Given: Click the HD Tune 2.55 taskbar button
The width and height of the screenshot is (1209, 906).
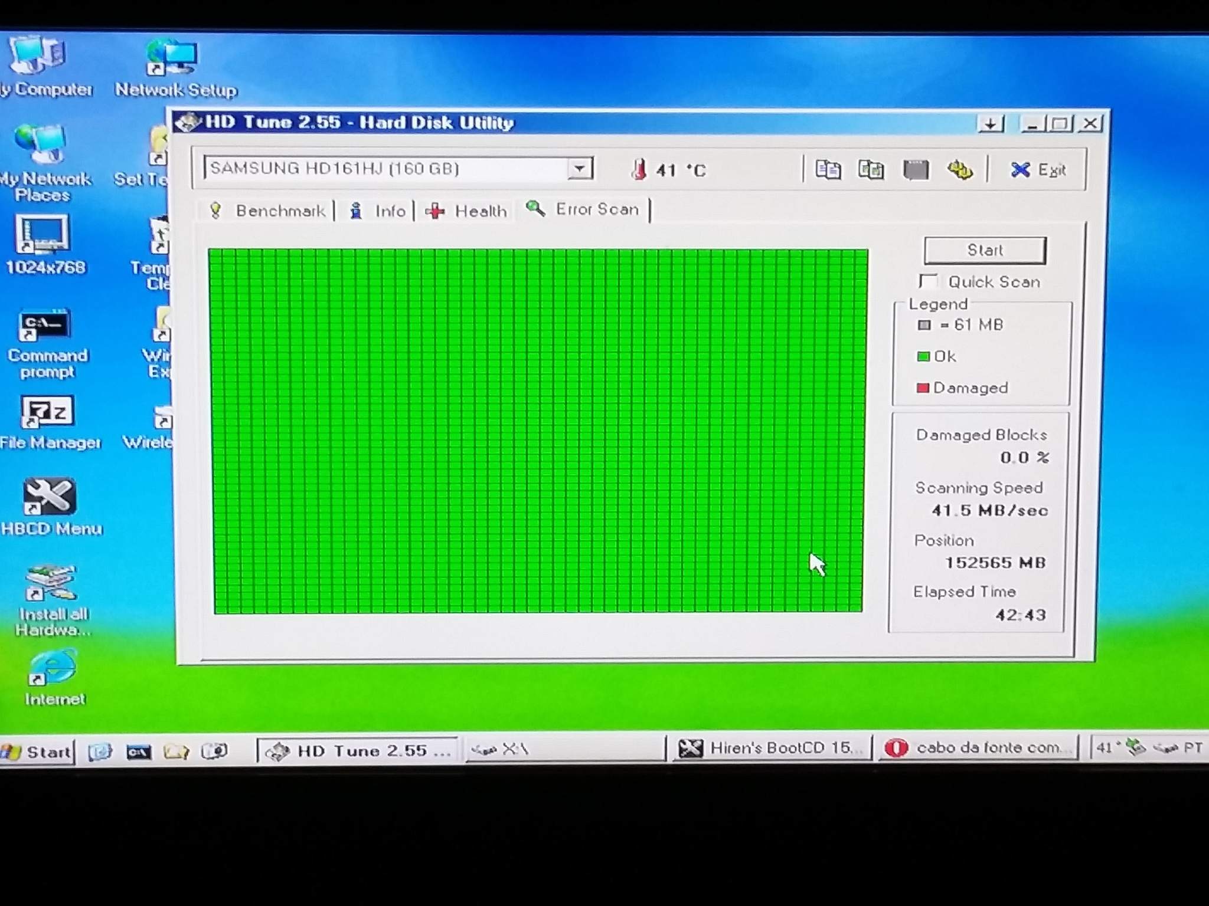Looking at the screenshot, I should 357,750.
